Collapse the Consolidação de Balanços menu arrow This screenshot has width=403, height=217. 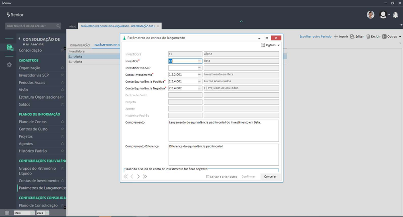(x=19, y=39)
